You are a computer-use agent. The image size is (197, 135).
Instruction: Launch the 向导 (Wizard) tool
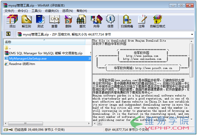tap(96, 21)
